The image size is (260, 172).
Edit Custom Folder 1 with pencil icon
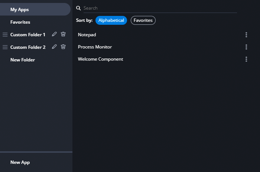coord(54,34)
